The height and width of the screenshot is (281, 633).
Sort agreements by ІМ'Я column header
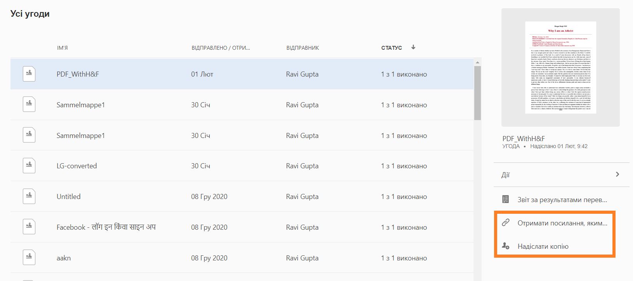[62, 48]
